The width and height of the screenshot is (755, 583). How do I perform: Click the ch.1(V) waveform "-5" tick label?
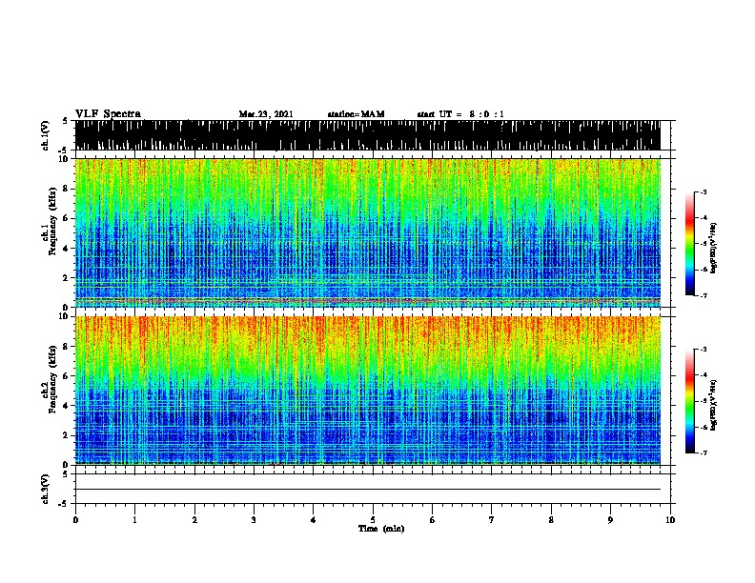pyautogui.click(x=64, y=151)
